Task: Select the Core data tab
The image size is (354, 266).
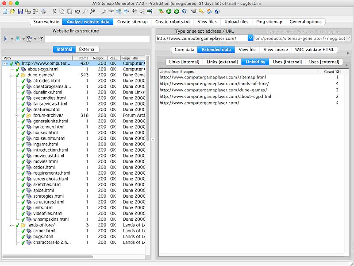Action: pyautogui.click(x=185, y=50)
